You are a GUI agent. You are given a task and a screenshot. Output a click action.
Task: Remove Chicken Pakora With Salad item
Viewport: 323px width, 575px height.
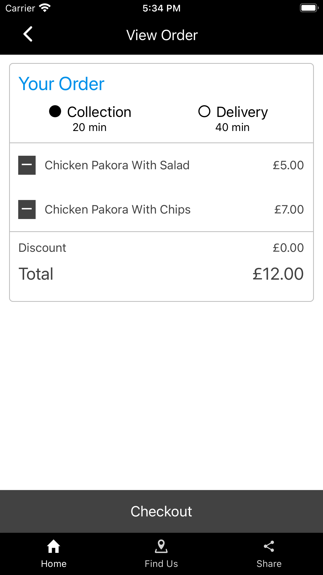pos(27,165)
